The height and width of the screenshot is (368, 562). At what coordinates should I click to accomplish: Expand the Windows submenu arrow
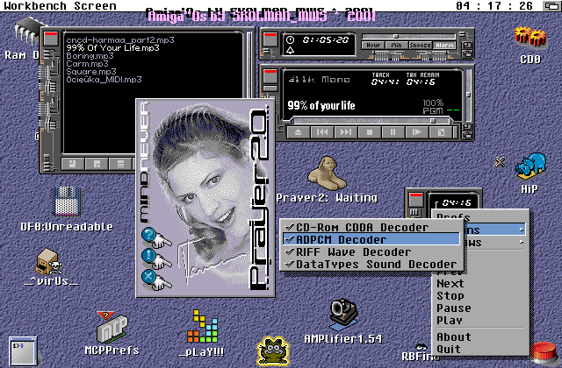[522, 243]
